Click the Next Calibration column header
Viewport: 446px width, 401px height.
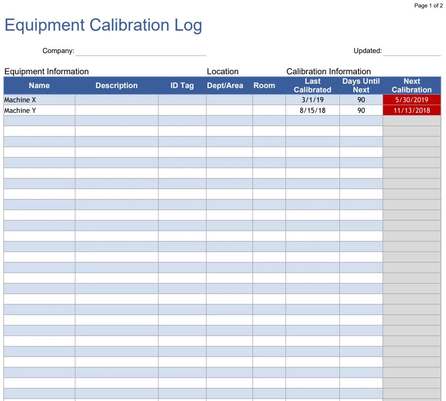pyautogui.click(x=412, y=85)
